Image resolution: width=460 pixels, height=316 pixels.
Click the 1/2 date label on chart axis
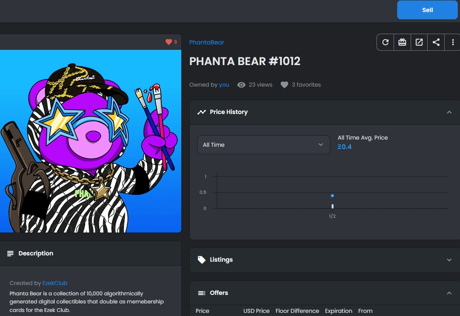(332, 216)
